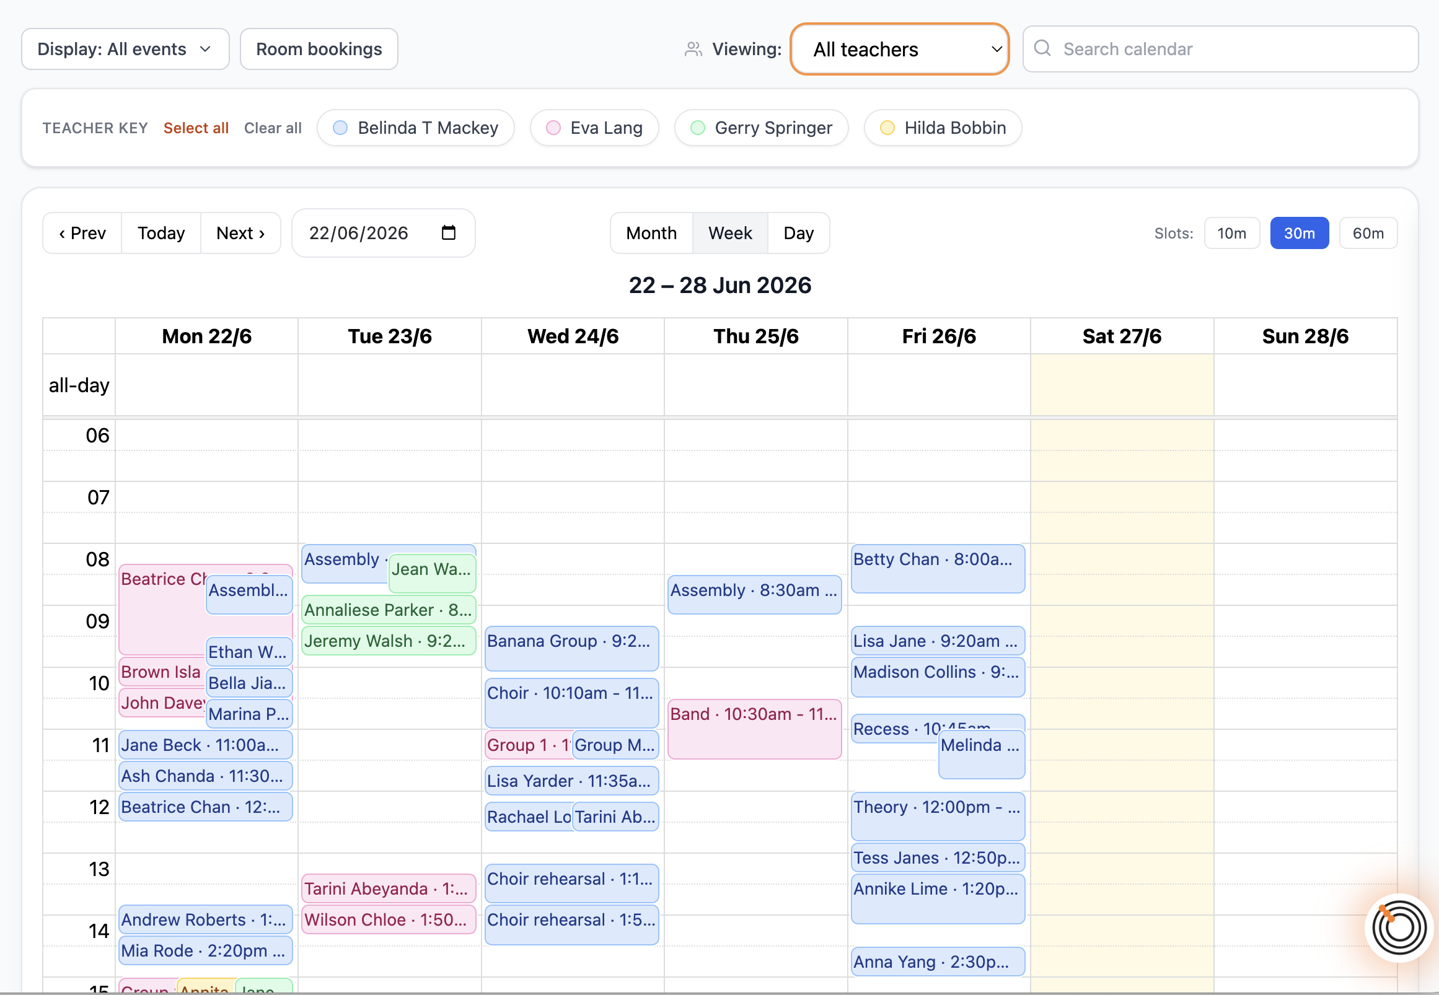The width and height of the screenshot is (1439, 995).
Task: Open Theory 12:00pm event
Action: tap(938, 817)
